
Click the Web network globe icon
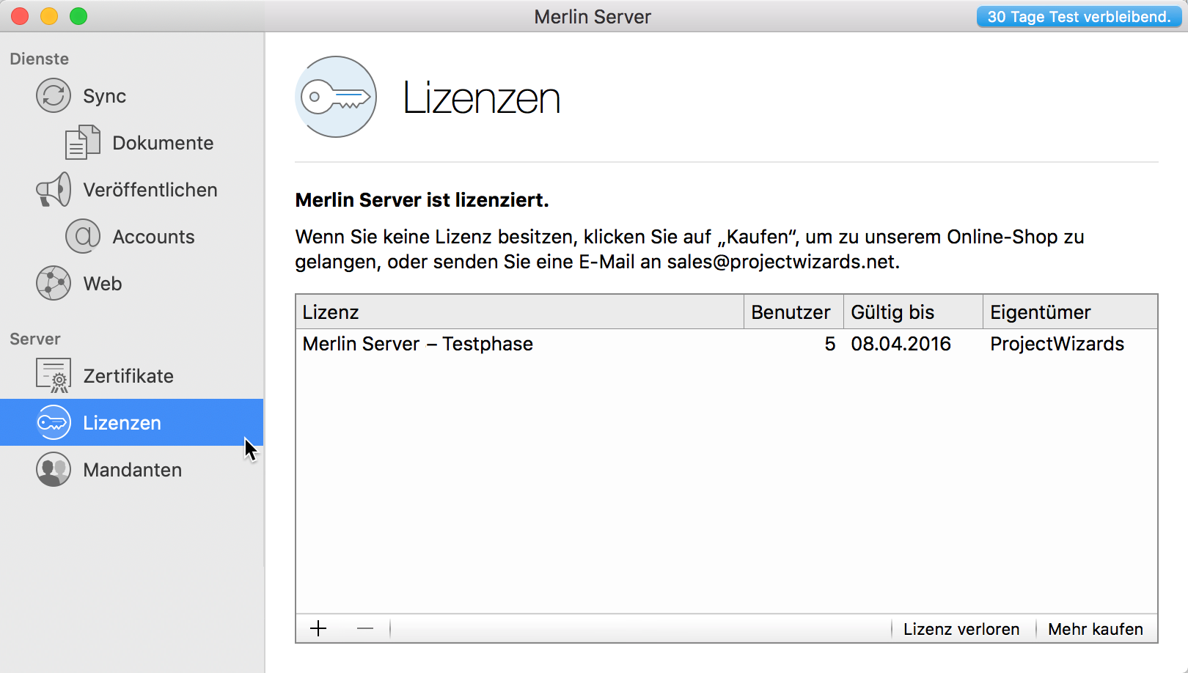click(54, 284)
